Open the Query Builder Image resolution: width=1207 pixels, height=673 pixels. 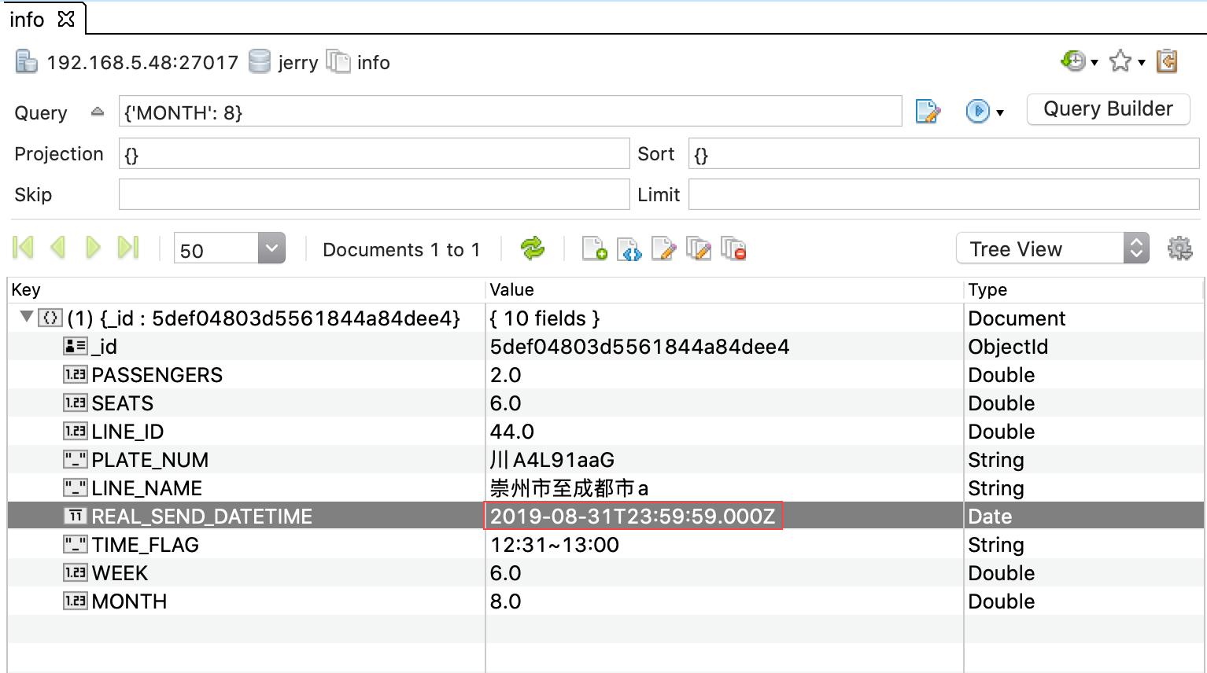click(1108, 109)
